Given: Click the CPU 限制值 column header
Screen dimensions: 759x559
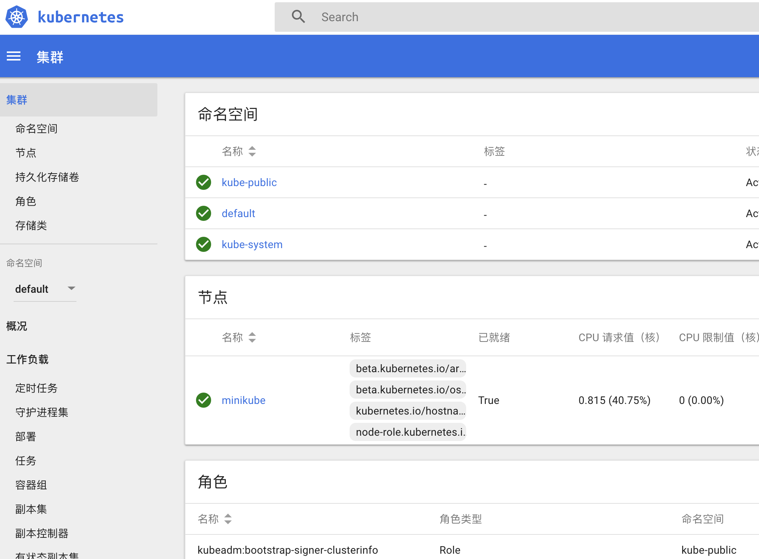Looking at the screenshot, I should pyautogui.click(x=719, y=337).
